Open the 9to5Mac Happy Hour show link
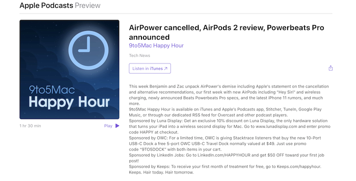 pyautogui.click(x=156, y=45)
